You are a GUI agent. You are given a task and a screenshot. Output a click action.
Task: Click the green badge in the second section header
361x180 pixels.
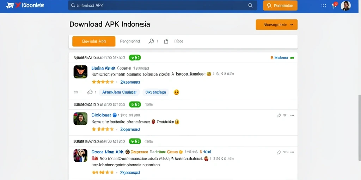[x=135, y=104]
